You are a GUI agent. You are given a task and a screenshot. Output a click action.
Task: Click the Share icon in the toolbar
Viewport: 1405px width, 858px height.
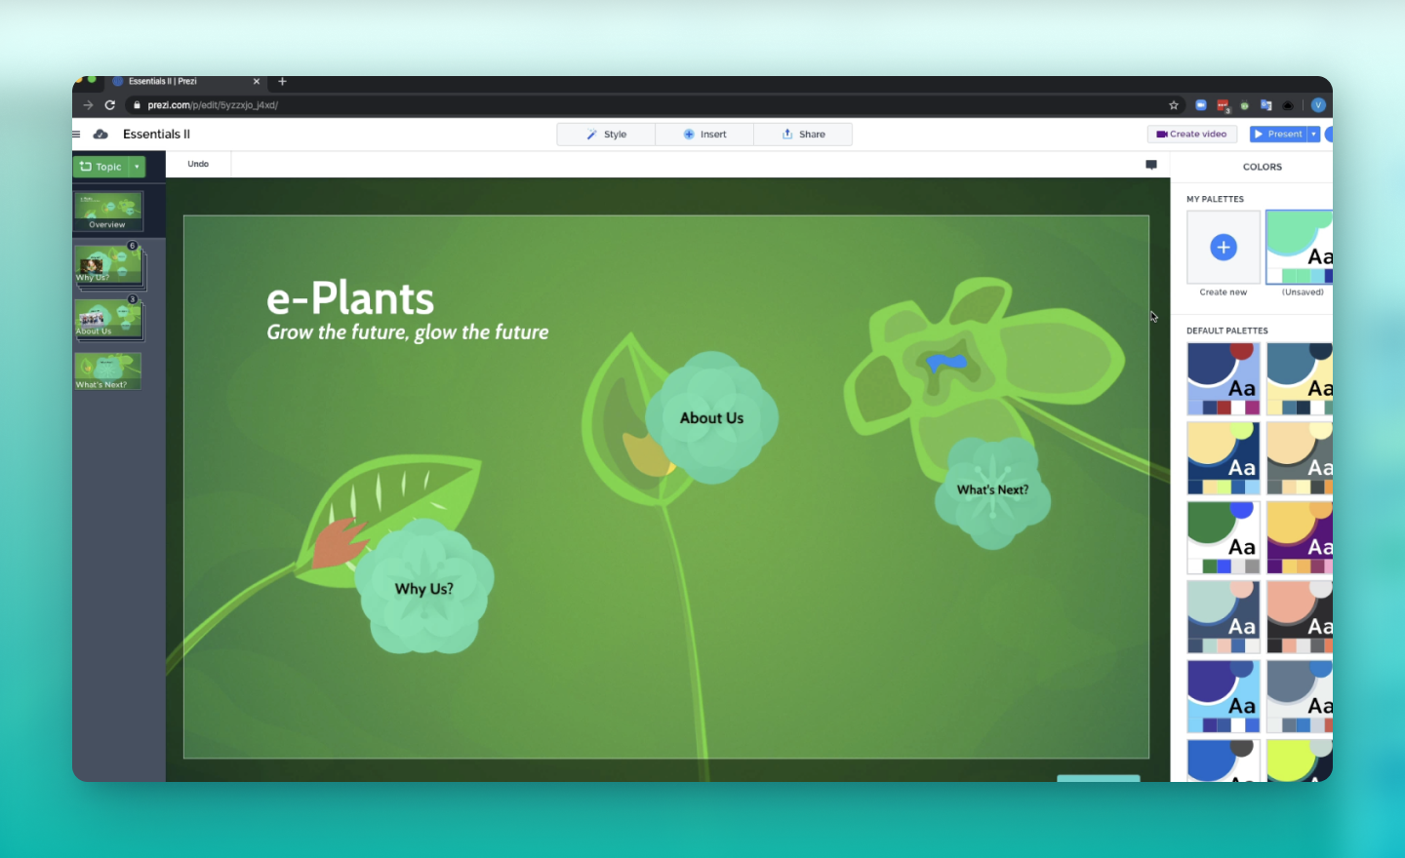pos(785,134)
